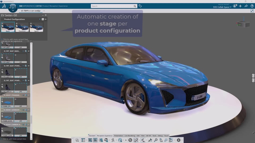Click the plus Add icon in top bar
This screenshot has width=255, height=143.
tap(240, 6)
